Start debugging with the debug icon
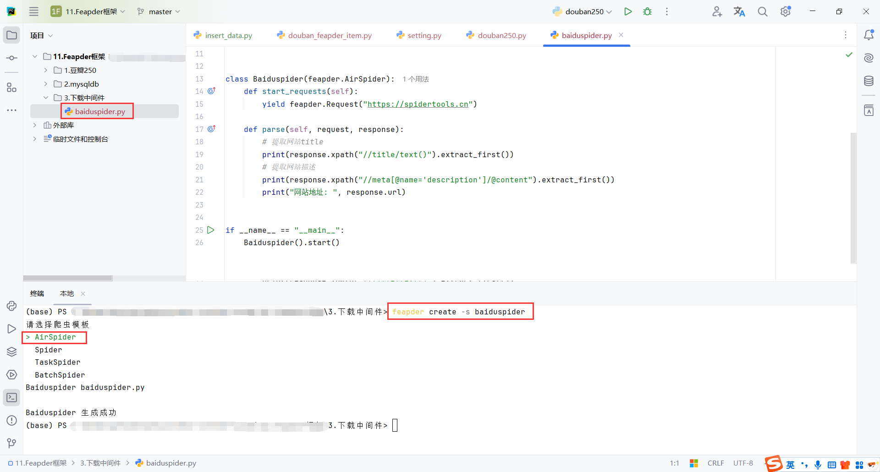 (x=647, y=11)
